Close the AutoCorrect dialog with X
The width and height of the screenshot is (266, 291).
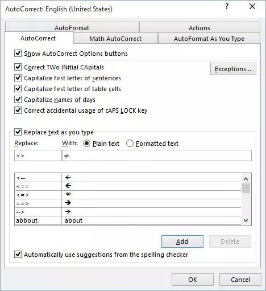[x=252, y=6]
